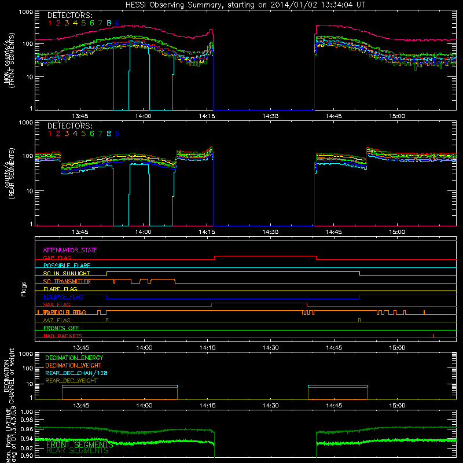Click detector 8 legend number in front segments plot
463x463 pixels.
(109, 23)
